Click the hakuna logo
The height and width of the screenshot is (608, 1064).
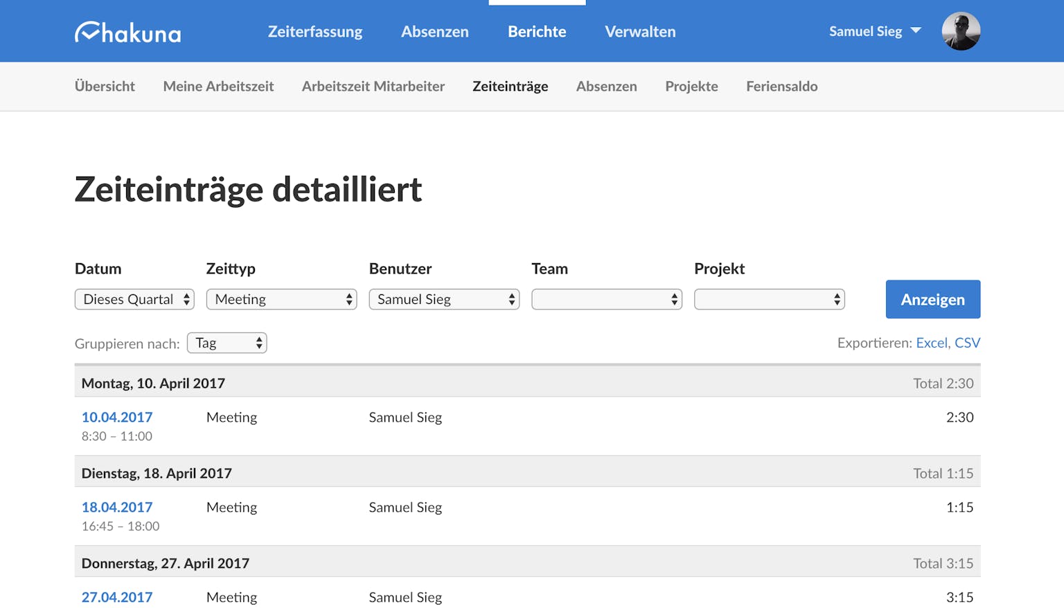point(128,32)
